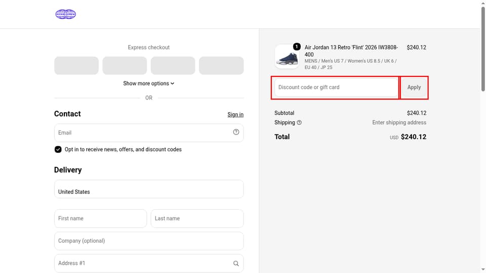Click the Air Jordan 13 Retro 'Flint' product title
486x273 pixels.
point(351,51)
